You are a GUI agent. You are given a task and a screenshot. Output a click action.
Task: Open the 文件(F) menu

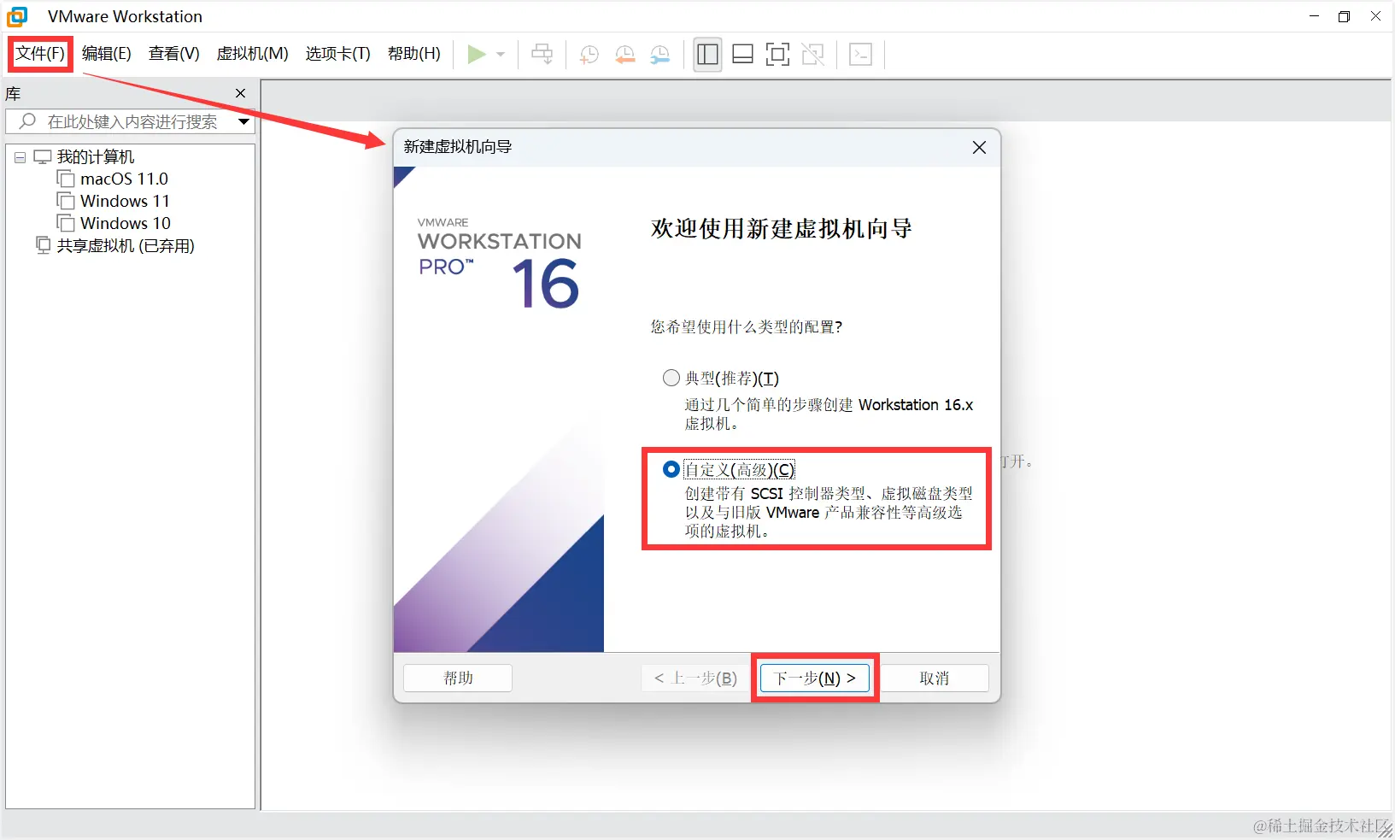pyautogui.click(x=40, y=54)
